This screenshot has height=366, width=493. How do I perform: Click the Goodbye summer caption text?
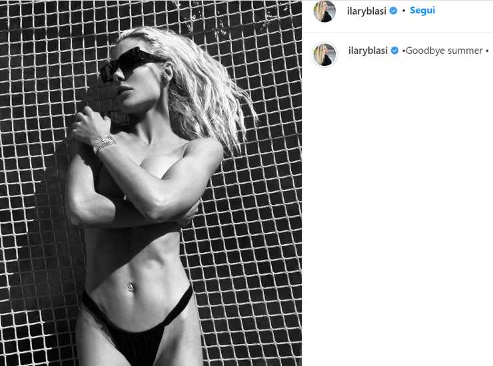(445, 51)
